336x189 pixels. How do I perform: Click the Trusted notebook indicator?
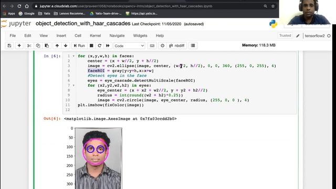click(285, 36)
